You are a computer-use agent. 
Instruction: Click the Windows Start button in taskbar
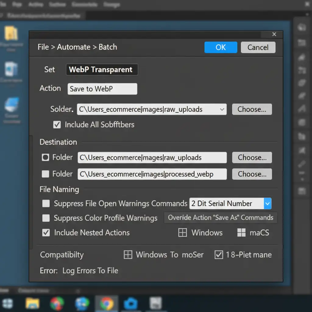tap(8, 303)
